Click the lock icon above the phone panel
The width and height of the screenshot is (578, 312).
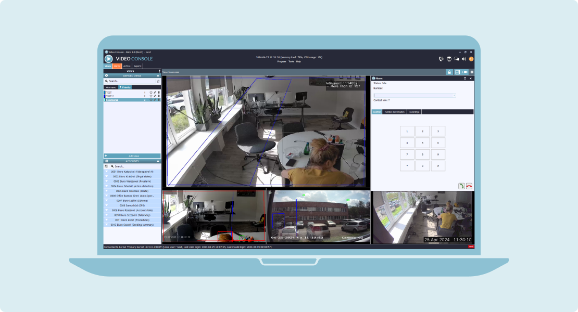[x=448, y=72]
